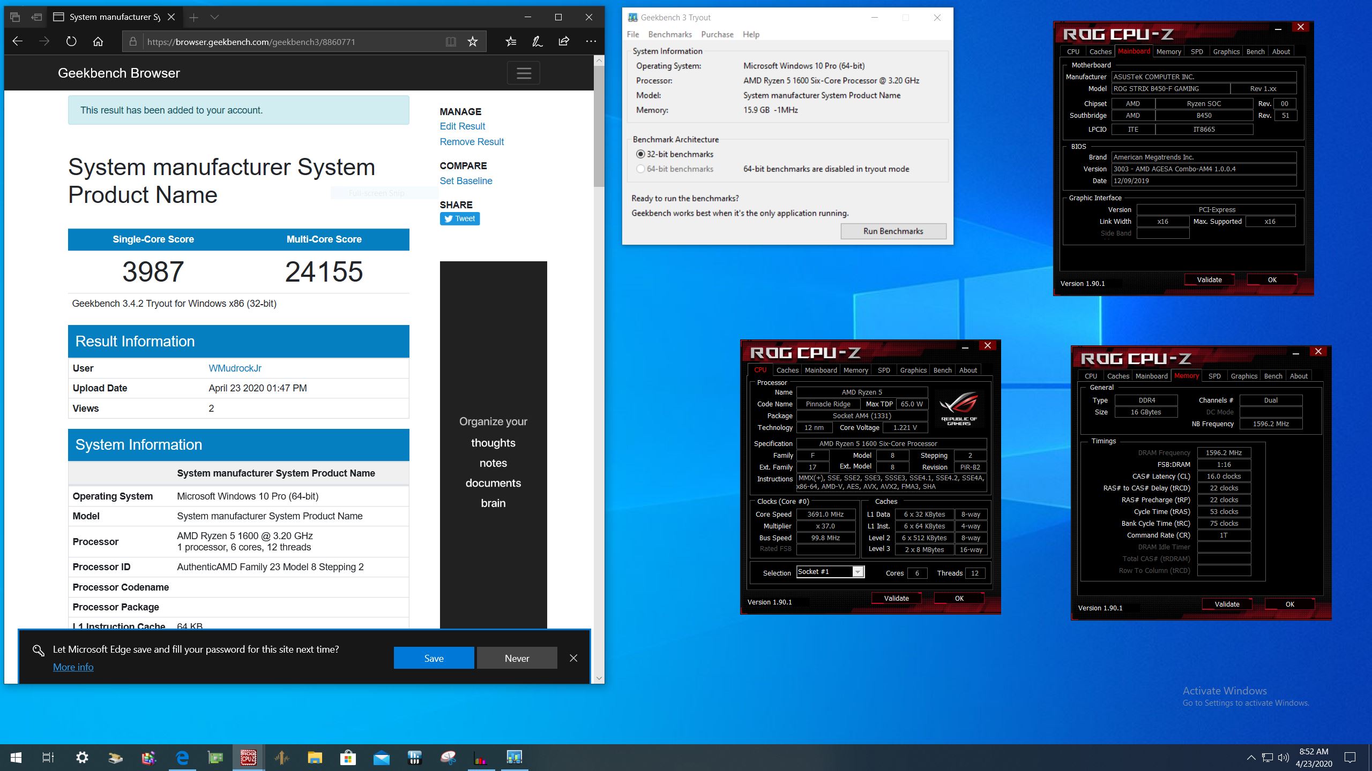The width and height of the screenshot is (1372, 771).
Task: Open Benchmarks menu in Geekbench 3
Action: tap(670, 34)
